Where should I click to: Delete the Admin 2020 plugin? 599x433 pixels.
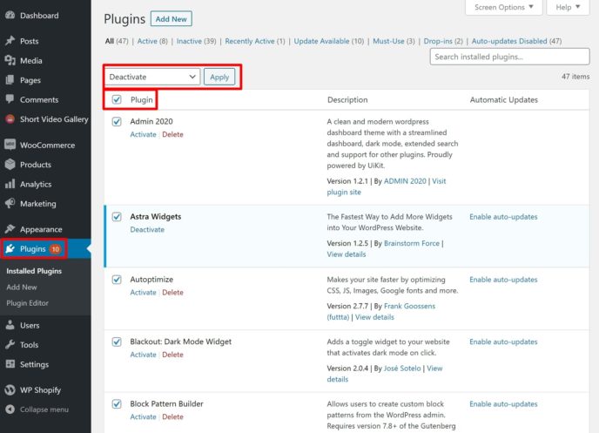coord(172,134)
